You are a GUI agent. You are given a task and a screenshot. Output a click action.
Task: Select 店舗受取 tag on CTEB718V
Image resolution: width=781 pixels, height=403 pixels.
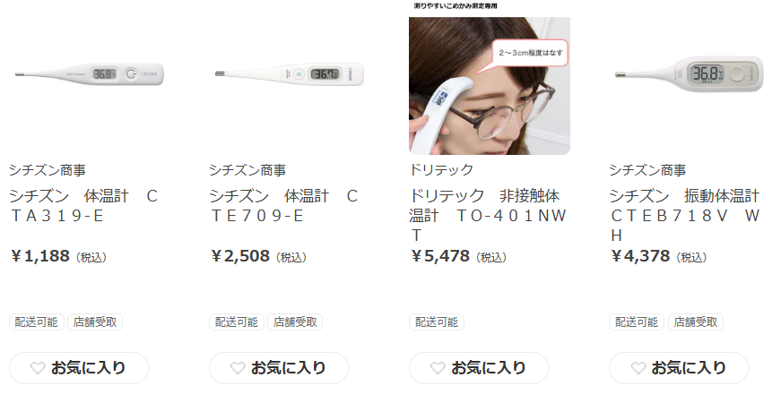695,322
